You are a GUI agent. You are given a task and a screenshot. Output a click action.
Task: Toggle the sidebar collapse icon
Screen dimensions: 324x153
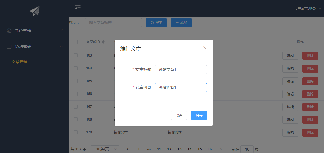[78, 8]
